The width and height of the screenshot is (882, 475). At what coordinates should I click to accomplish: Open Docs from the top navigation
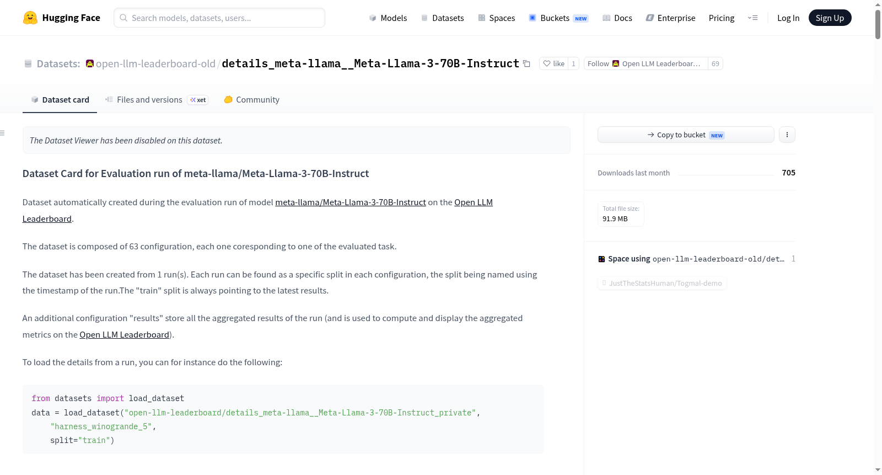click(617, 18)
